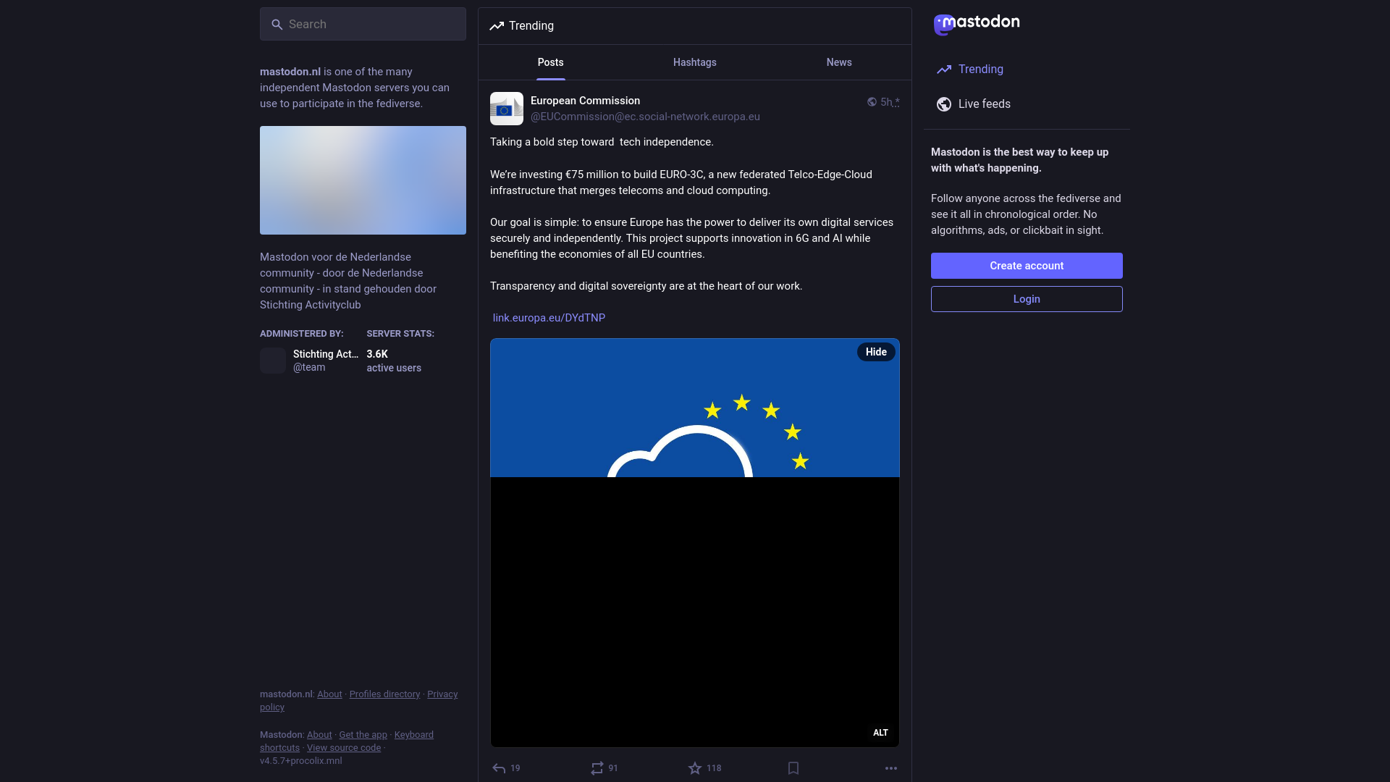Hide the post's media image
This screenshot has width=1390, height=782.
tap(876, 352)
